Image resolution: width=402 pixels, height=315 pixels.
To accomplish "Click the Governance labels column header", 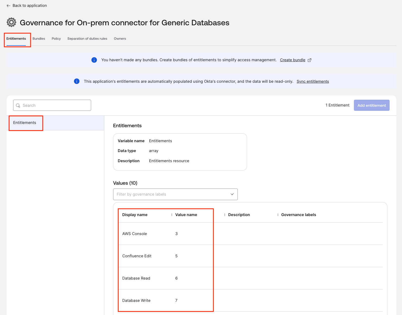I will [x=299, y=215].
